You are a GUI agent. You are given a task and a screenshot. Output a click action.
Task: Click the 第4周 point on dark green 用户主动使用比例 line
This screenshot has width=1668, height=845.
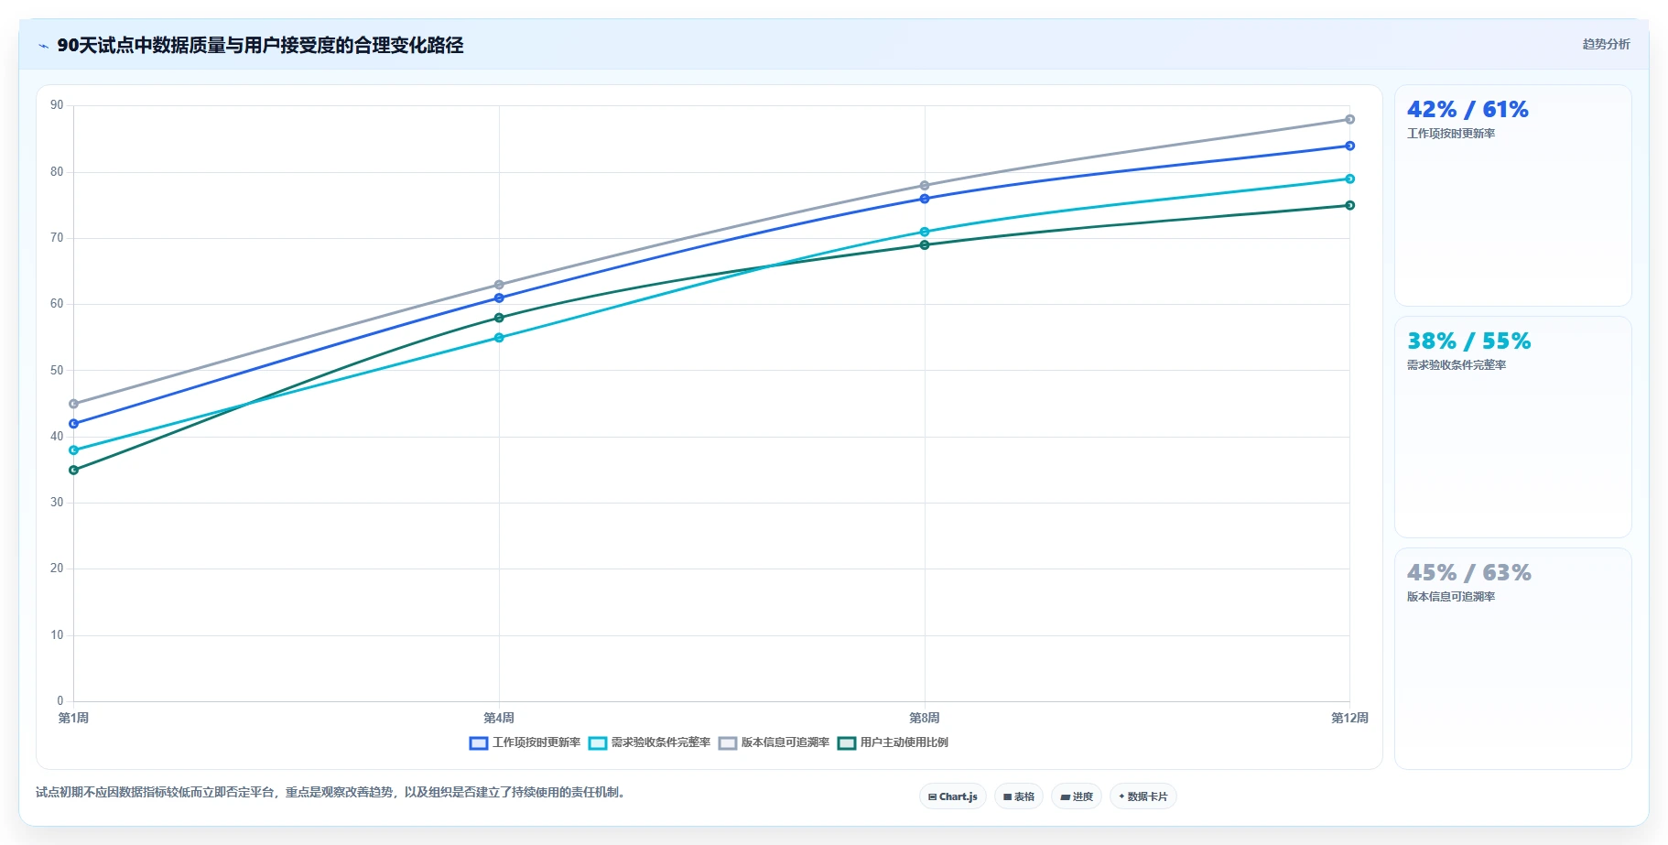coord(499,318)
